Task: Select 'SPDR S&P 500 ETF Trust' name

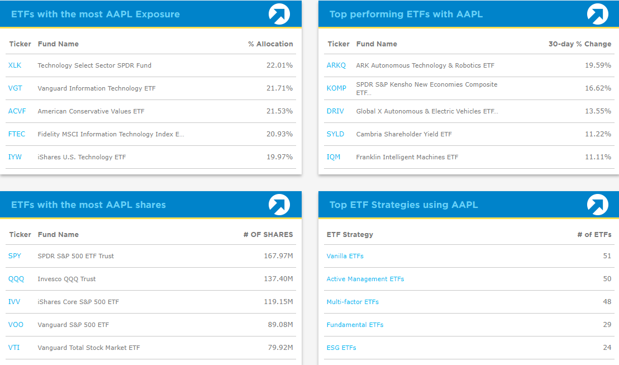Action: [76, 256]
